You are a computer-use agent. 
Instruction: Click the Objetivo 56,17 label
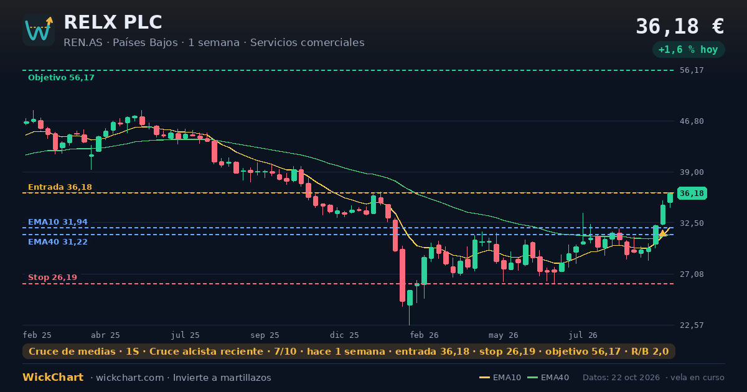click(61, 78)
